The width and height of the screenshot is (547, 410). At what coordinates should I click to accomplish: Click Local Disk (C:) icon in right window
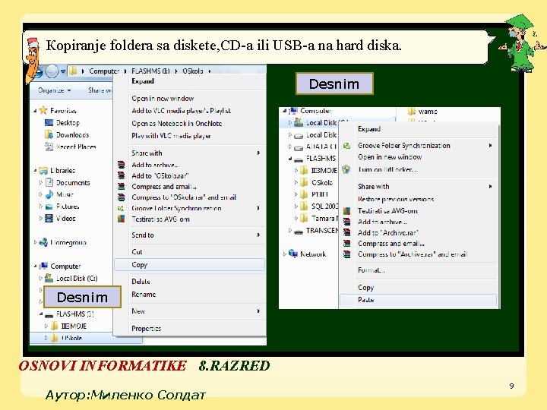pyautogui.click(x=299, y=123)
